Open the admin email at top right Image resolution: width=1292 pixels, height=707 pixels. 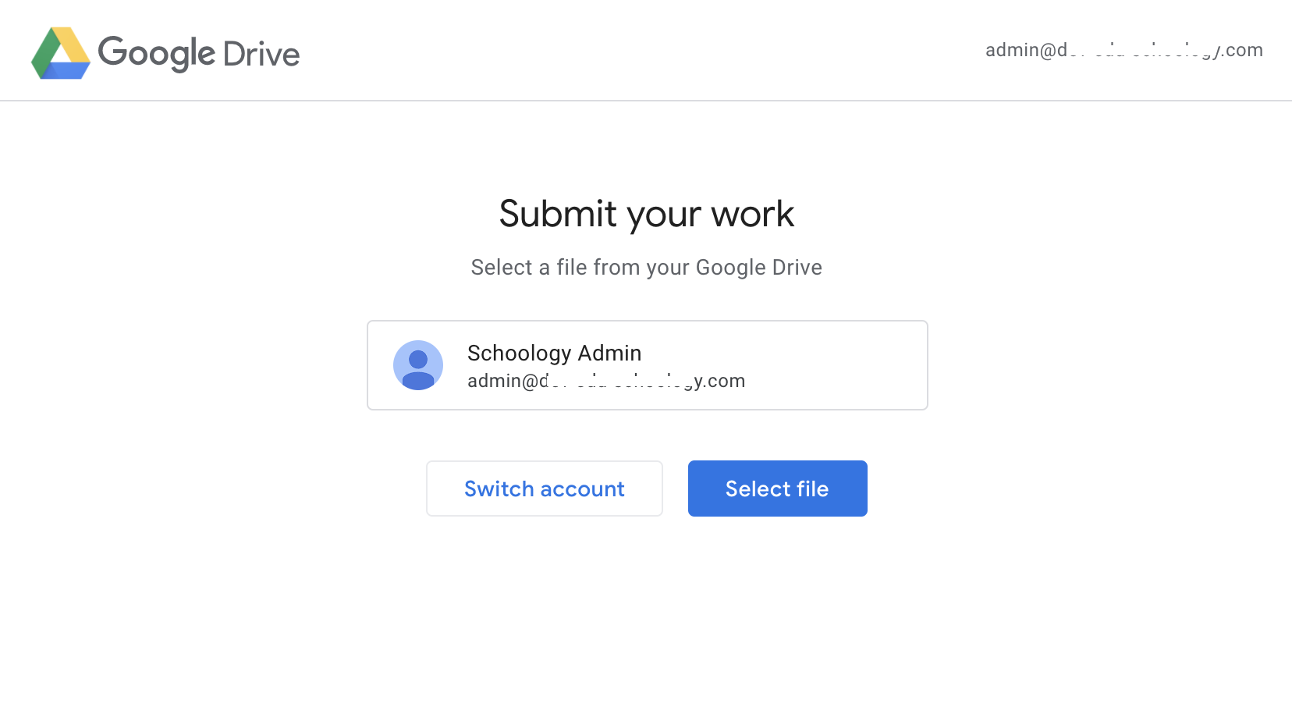(1123, 50)
